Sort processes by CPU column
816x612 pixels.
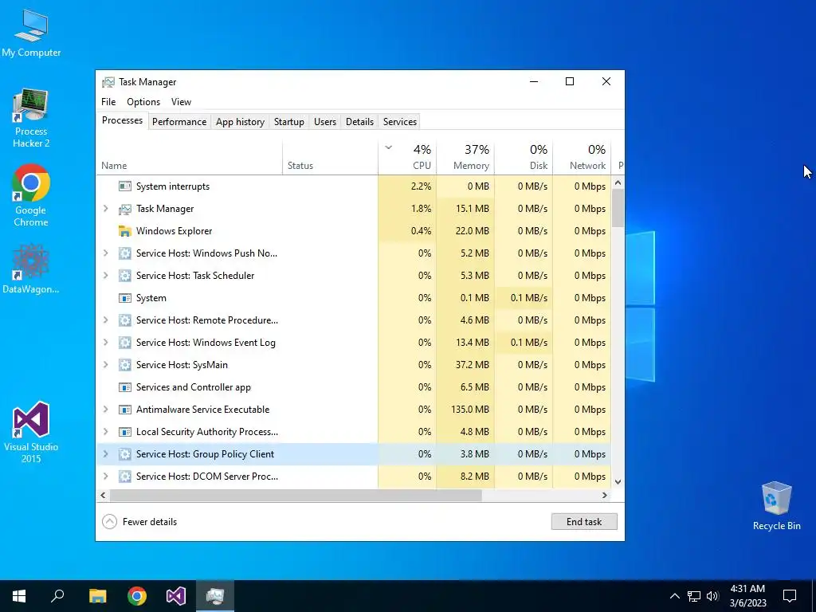407,158
